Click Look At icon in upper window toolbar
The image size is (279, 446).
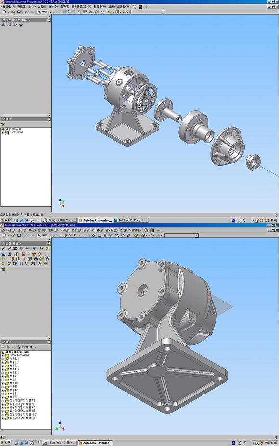click(102, 12)
